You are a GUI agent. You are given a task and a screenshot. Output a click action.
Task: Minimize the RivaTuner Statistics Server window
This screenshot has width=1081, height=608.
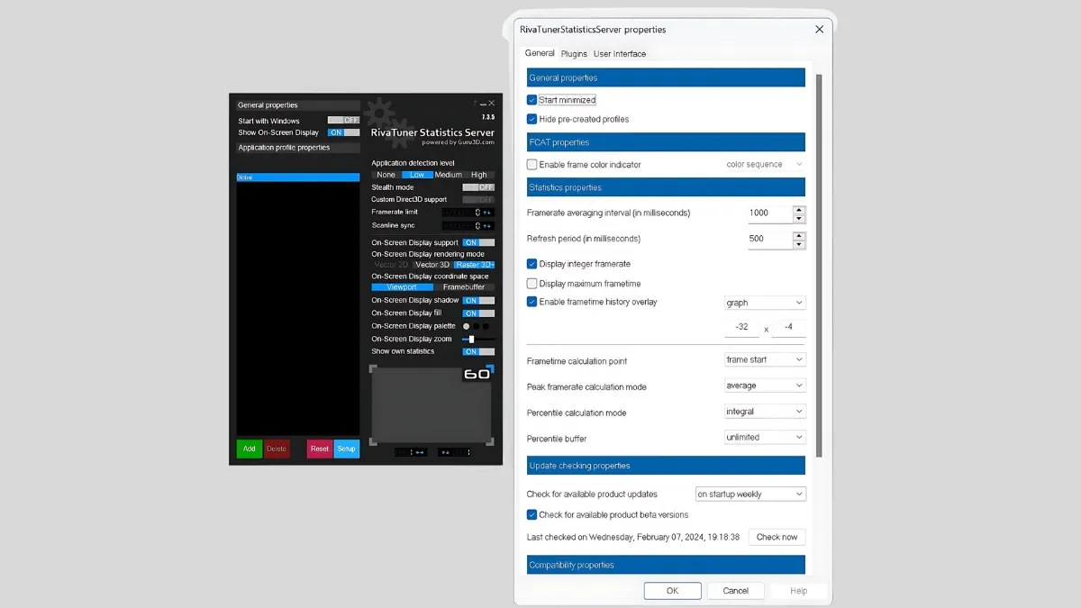[x=483, y=104]
